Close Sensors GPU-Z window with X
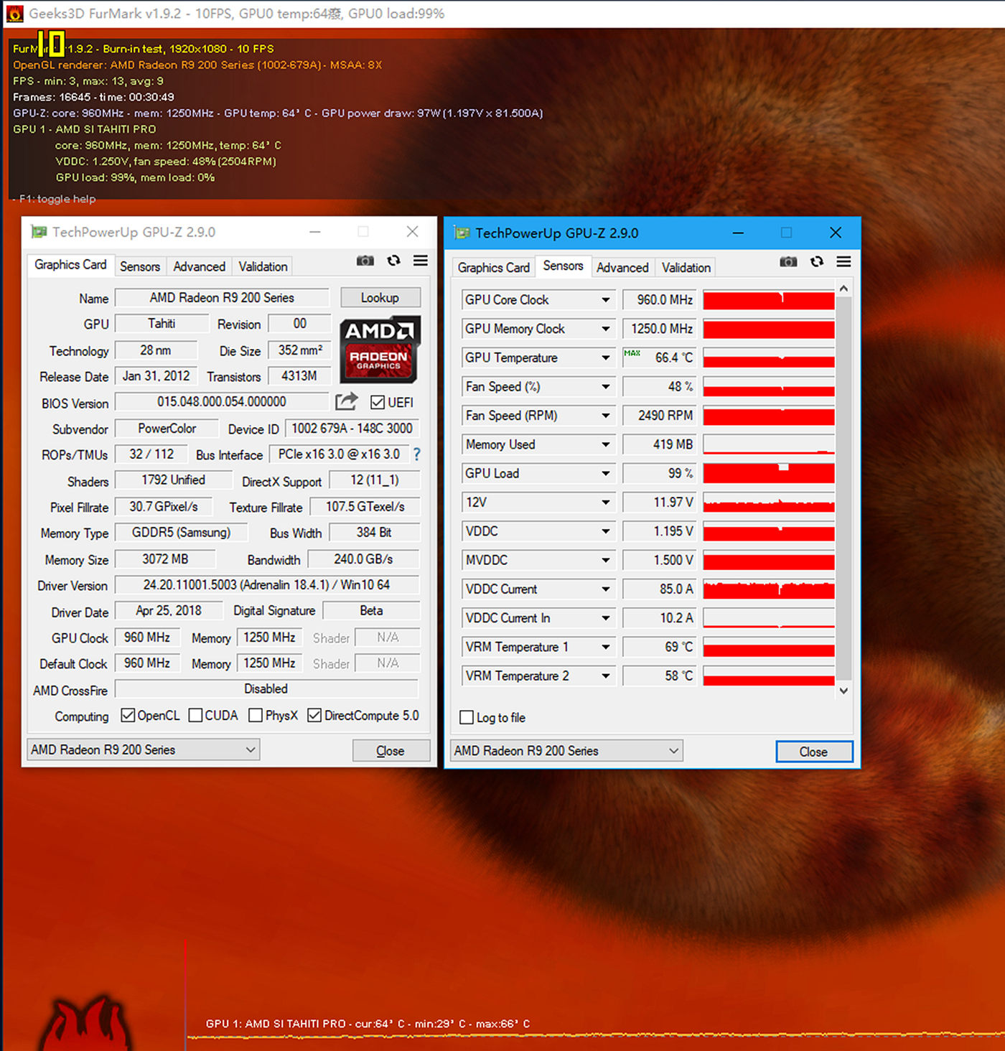This screenshot has width=1005, height=1051. [836, 233]
